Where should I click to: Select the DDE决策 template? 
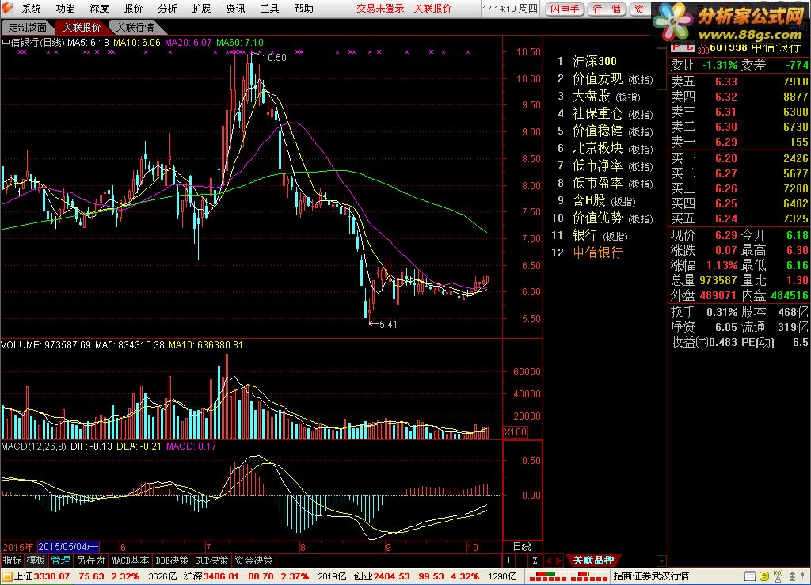pos(172,560)
